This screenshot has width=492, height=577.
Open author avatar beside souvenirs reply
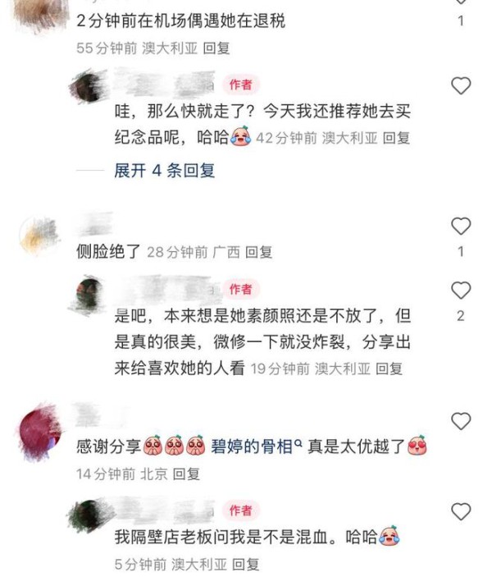(x=89, y=85)
